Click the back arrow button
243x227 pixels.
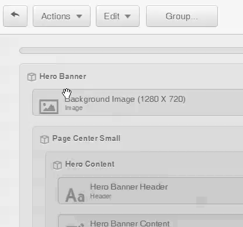pyautogui.click(x=15, y=16)
